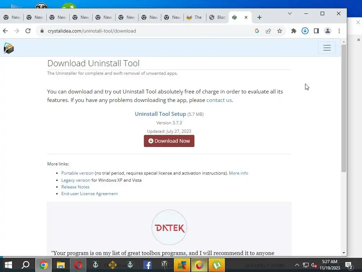This screenshot has height=272, width=362.
Task: Open uTorrent from the taskbar
Action: (x=217, y=265)
